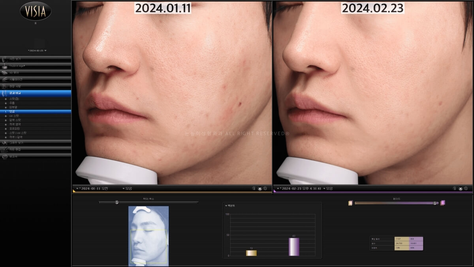Open right panel 모공 analysis dropdown
This screenshot has height=267, width=474.
coord(328,189)
